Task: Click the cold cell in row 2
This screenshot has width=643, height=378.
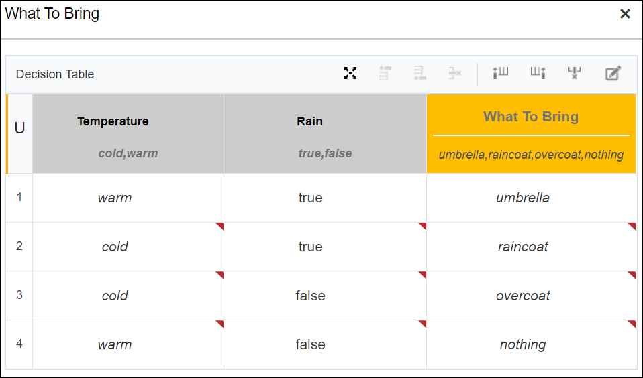Action: tap(128, 246)
